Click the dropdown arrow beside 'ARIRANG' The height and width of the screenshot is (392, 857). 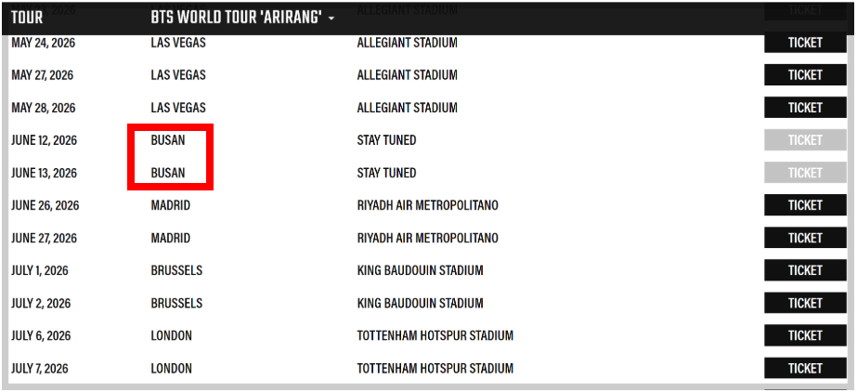click(331, 19)
